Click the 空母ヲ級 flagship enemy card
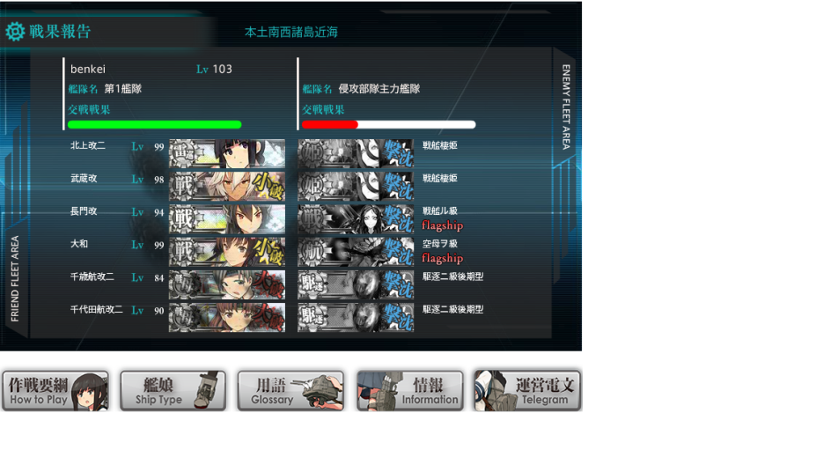Screen dimensions: 838x472 [x=356, y=252]
